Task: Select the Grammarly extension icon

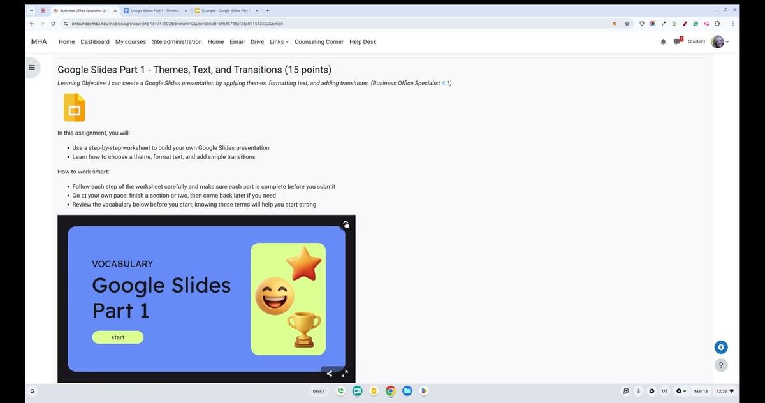Action: pyautogui.click(x=696, y=23)
